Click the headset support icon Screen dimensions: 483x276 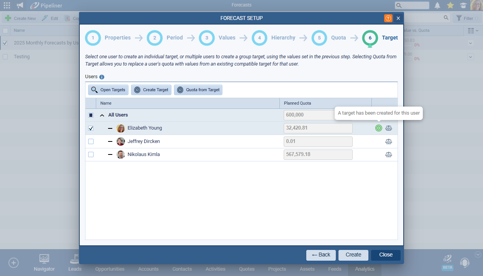coord(465,263)
